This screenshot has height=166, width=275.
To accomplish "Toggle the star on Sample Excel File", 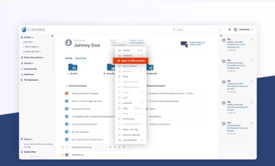I will coord(63,147).
